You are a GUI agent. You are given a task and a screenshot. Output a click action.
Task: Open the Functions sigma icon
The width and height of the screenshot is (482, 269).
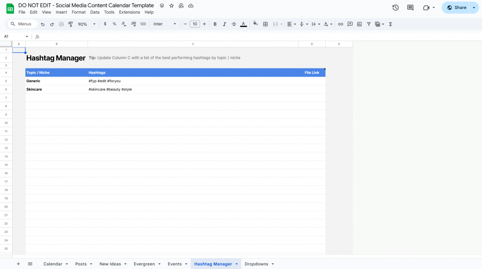[x=390, y=24]
